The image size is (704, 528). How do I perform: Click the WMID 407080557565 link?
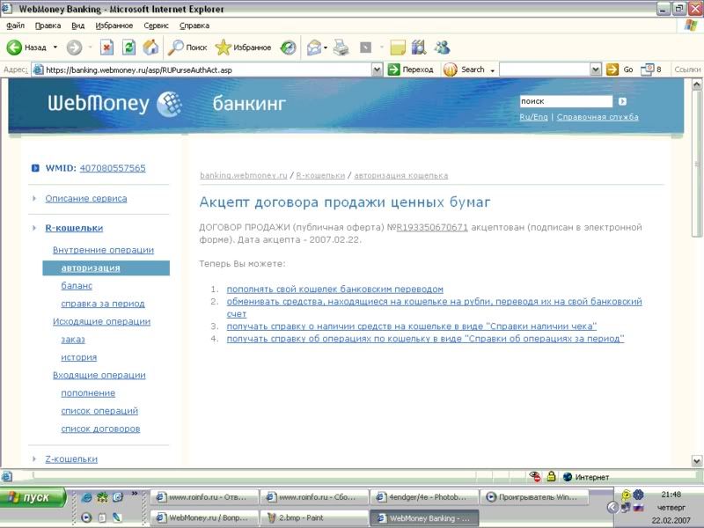pyautogui.click(x=113, y=168)
